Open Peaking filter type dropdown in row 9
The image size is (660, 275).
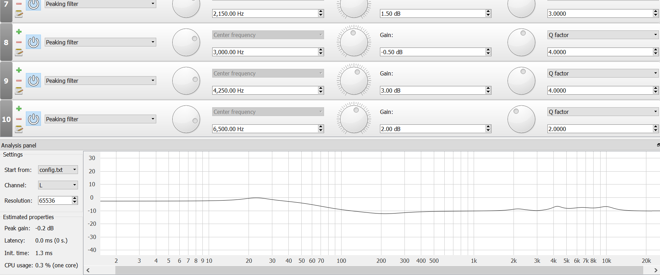click(x=100, y=81)
